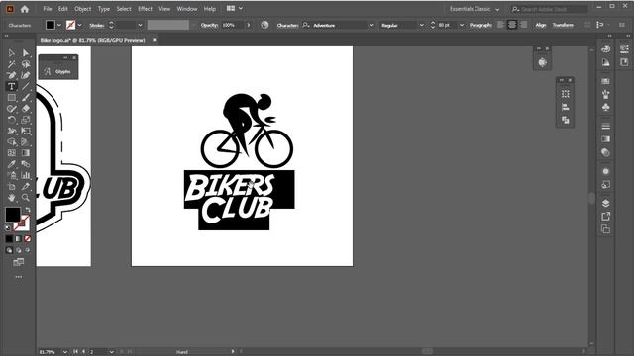Open stroke weight dropdown
This screenshot has width=634, height=356.
pos(140,25)
